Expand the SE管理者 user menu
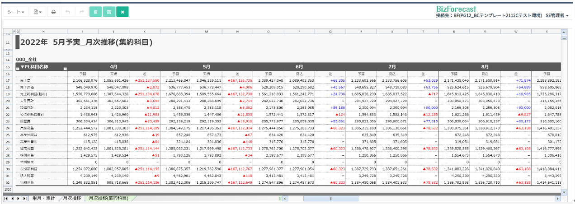The image size is (575, 204). 556,16
